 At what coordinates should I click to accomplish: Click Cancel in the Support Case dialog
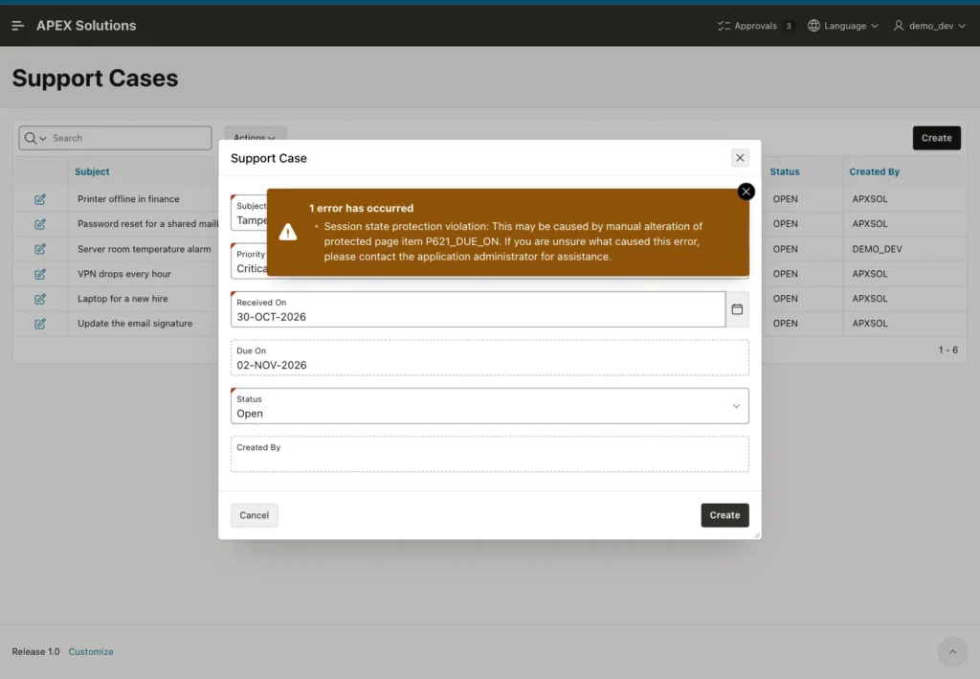(x=254, y=515)
